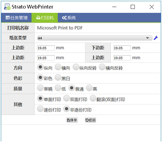This screenshot has width=162, height=147.
Task: Expand the A4 paper type dropdown
Action: coord(95,38)
